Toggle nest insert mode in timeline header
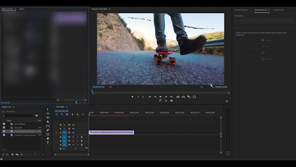The image size is (296, 167). coord(57,114)
